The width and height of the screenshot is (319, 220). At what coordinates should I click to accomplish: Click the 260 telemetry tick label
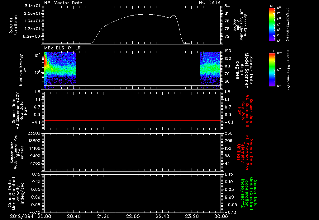(x=228, y=133)
